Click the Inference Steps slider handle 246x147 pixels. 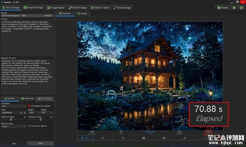(11, 119)
